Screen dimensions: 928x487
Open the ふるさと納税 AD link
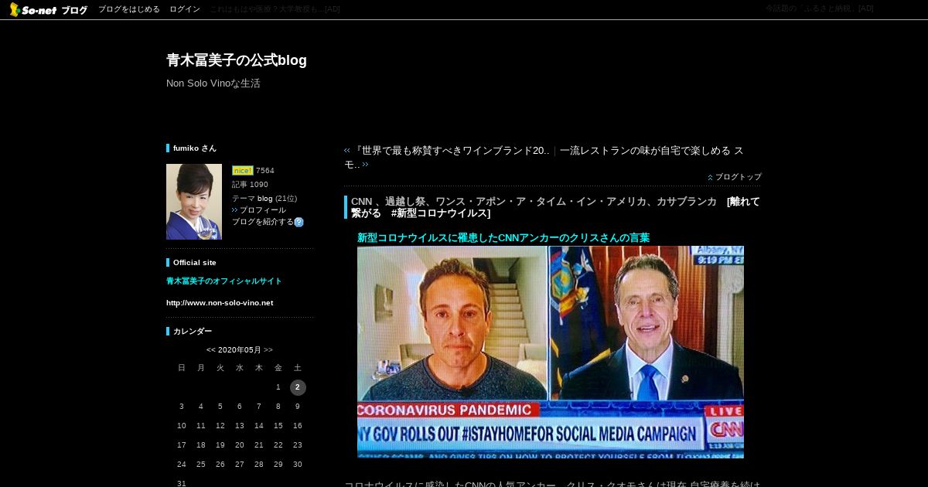[820, 9]
